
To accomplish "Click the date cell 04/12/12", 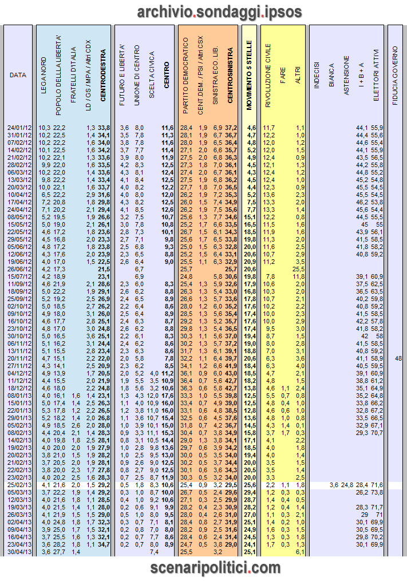I will [x=19, y=373].
